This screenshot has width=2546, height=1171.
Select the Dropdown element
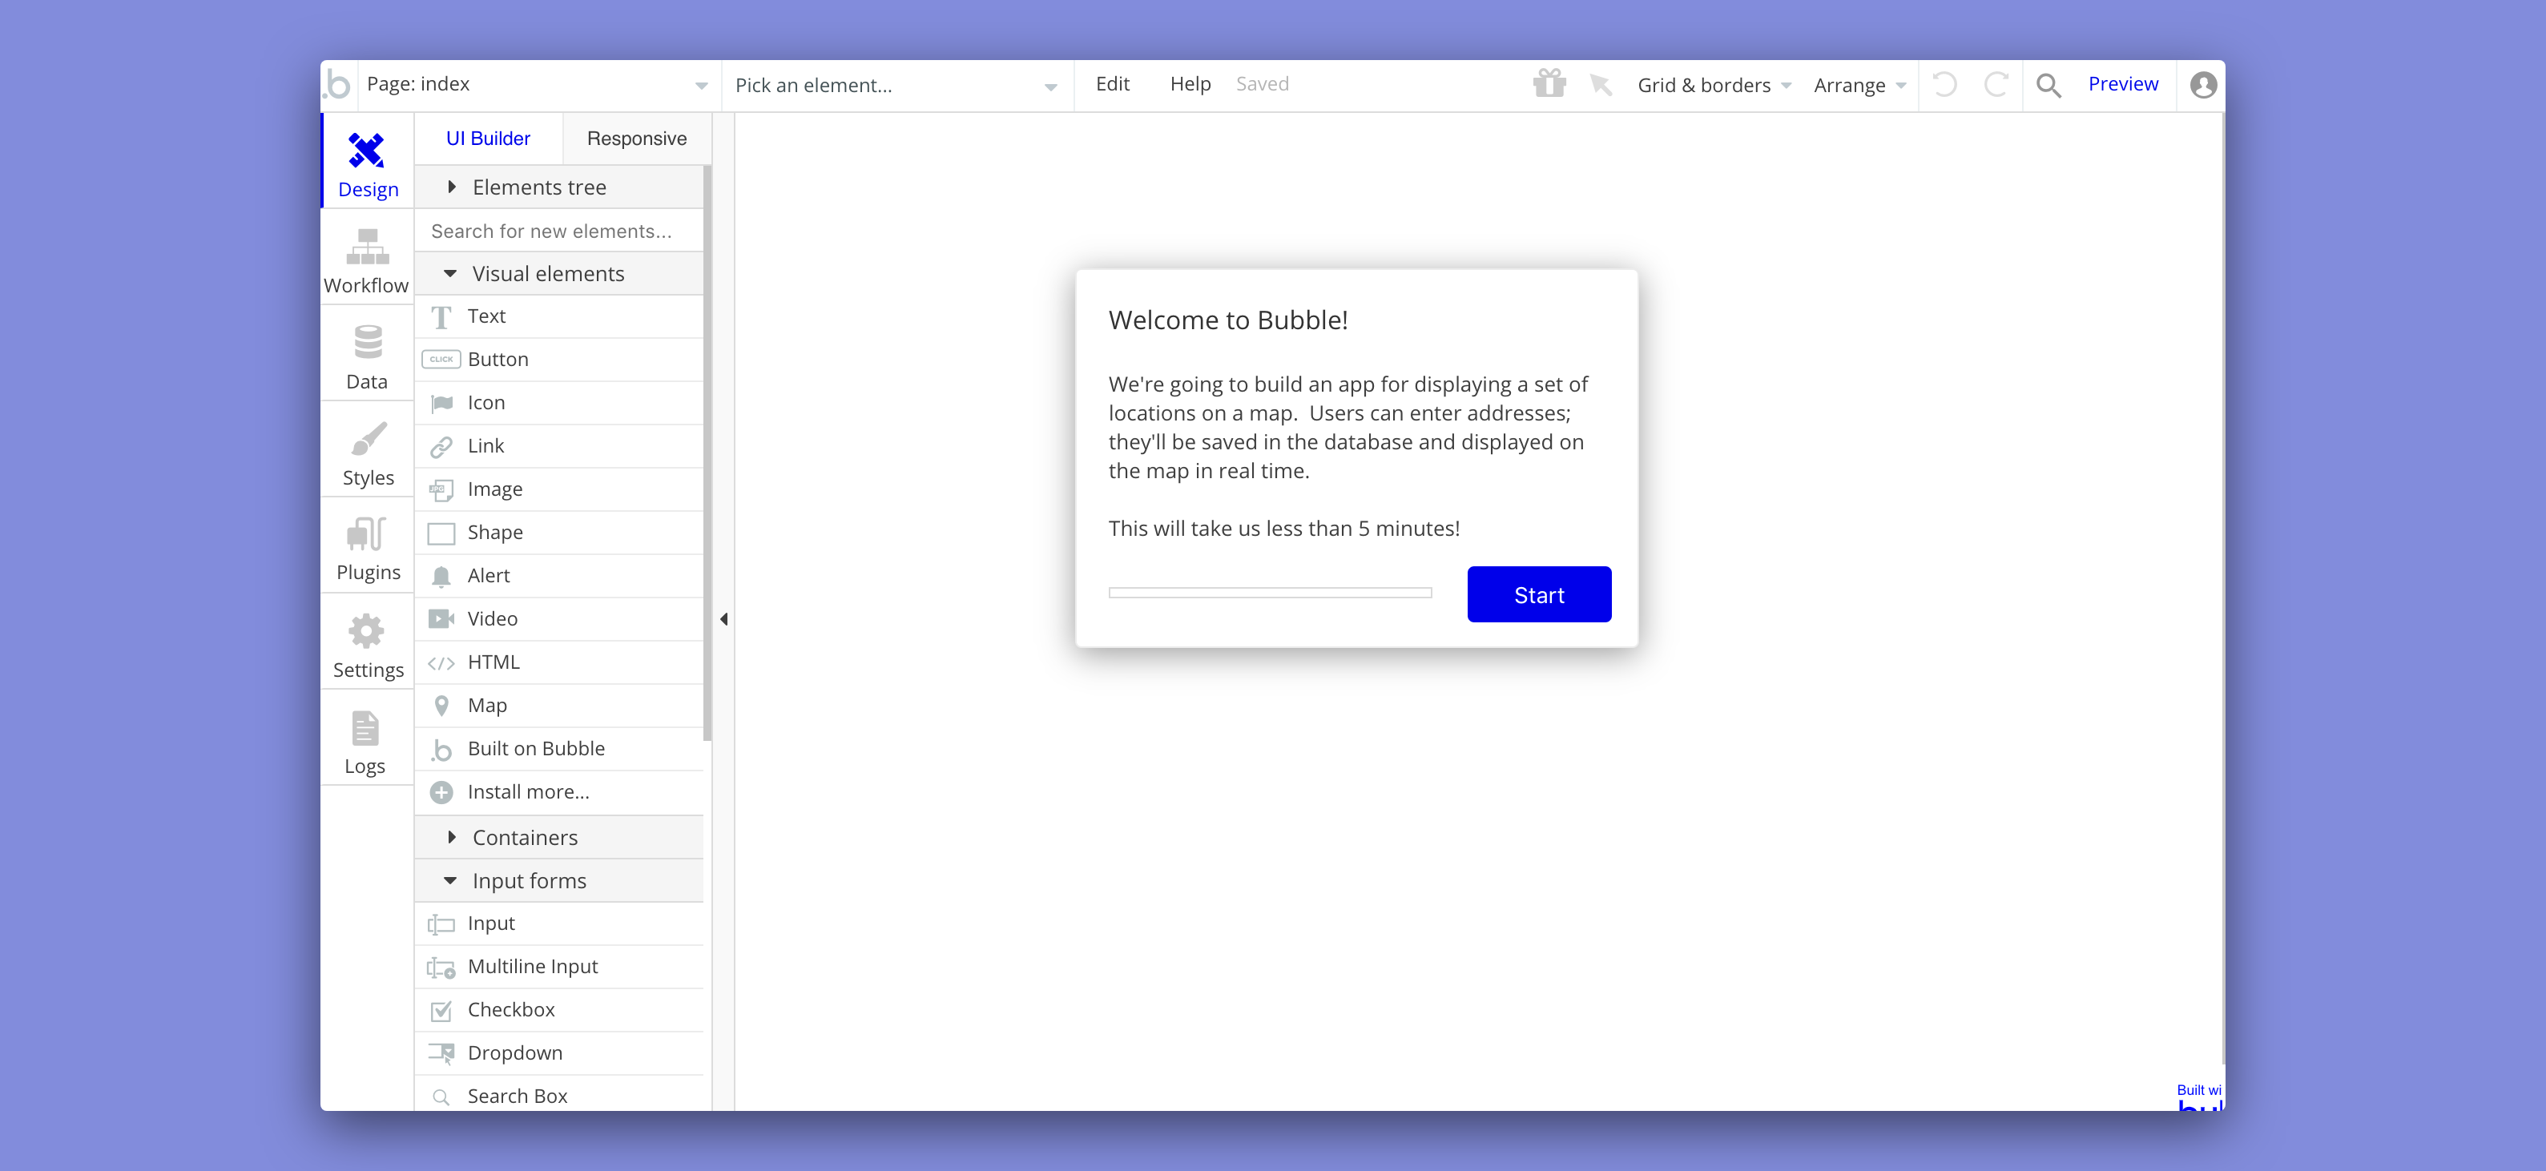559,1053
